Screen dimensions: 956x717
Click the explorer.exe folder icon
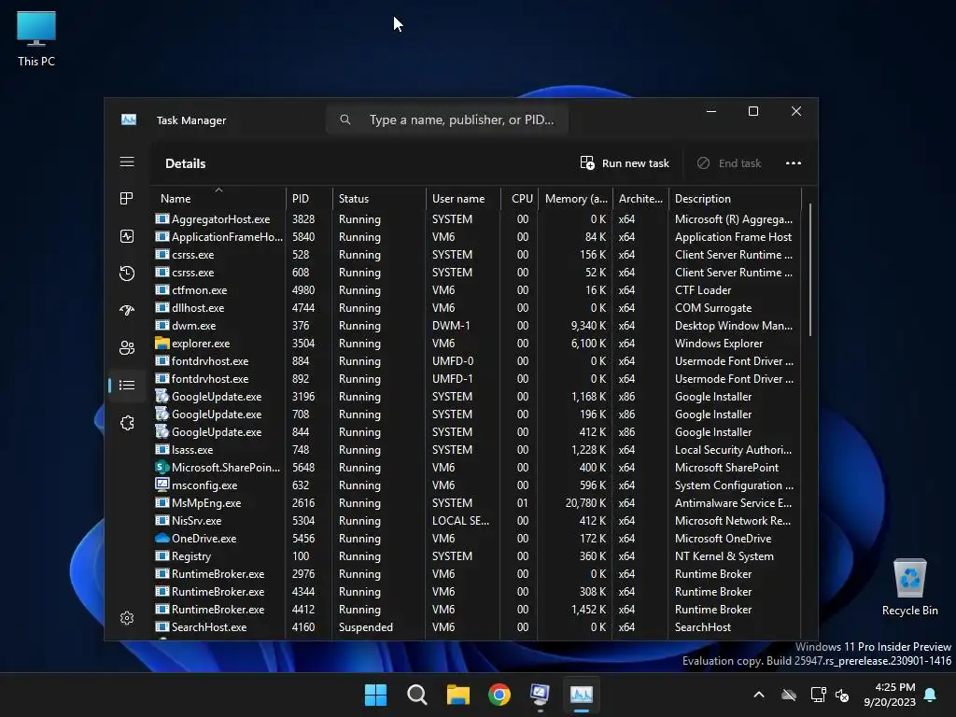coord(162,344)
